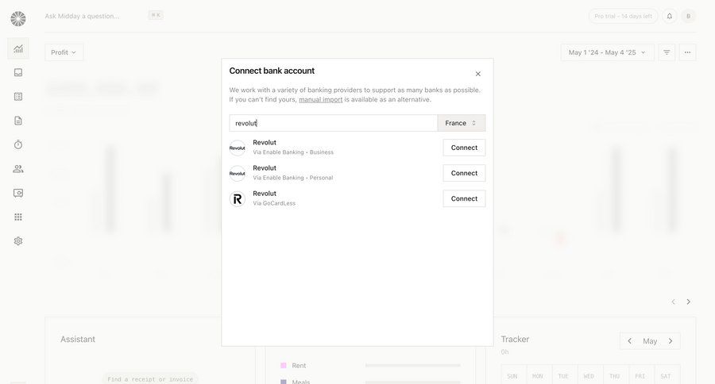Click Revolut Personal logo thumbnail
715x384 pixels.
237,174
